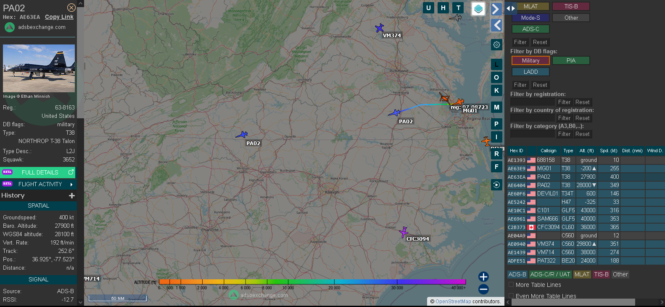This screenshot has height=307, width=665.
Task: Click the left chevron sidebar arrow
Action: click(x=496, y=25)
